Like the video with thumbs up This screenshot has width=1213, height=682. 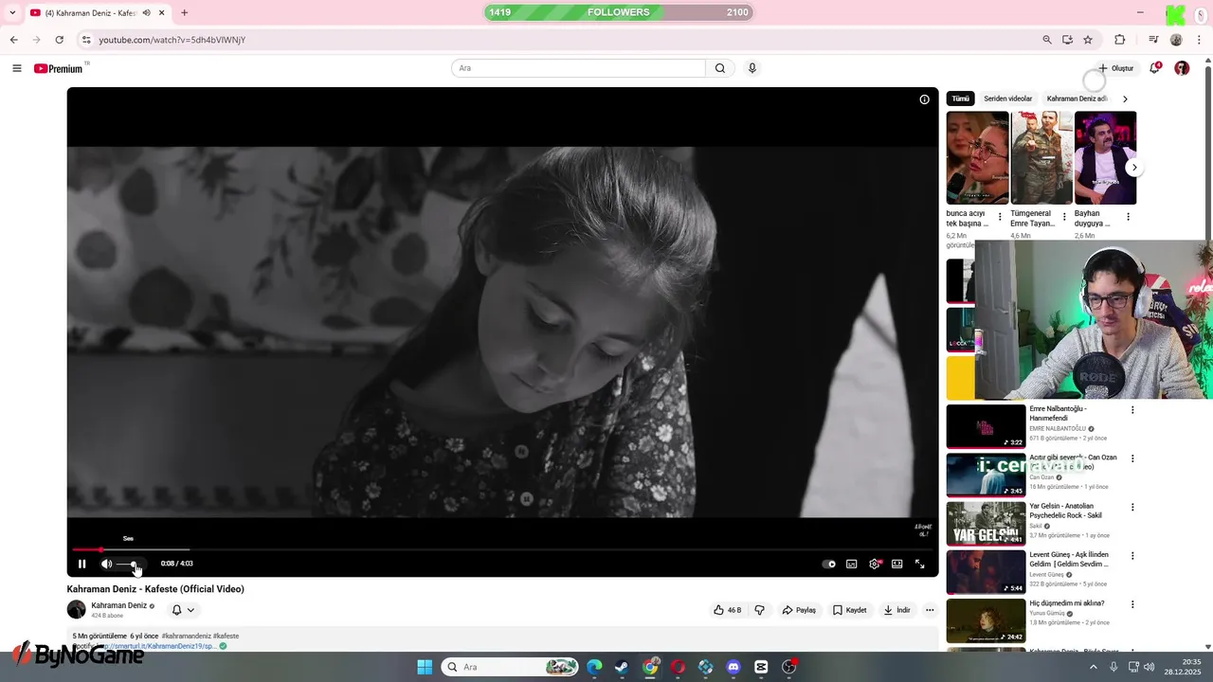(728, 610)
